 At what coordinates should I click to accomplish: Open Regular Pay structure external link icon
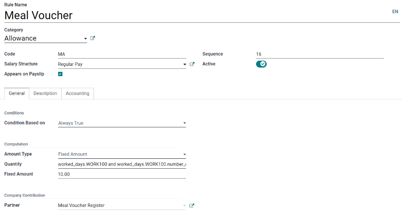click(x=192, y=64)
